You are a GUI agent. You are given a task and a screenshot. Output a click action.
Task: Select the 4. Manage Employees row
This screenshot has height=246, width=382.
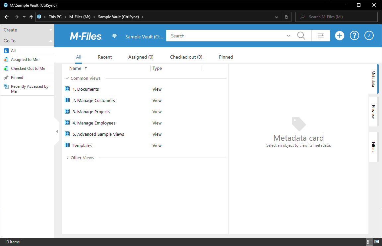tap(145, 123)
